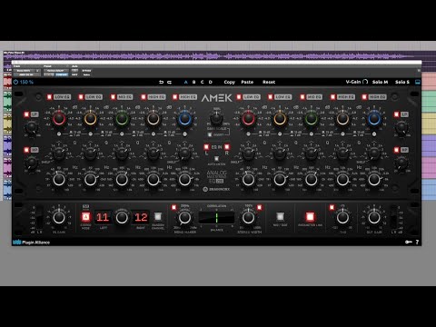Toggle the Mono Maker enable LED

click(173, 207)
